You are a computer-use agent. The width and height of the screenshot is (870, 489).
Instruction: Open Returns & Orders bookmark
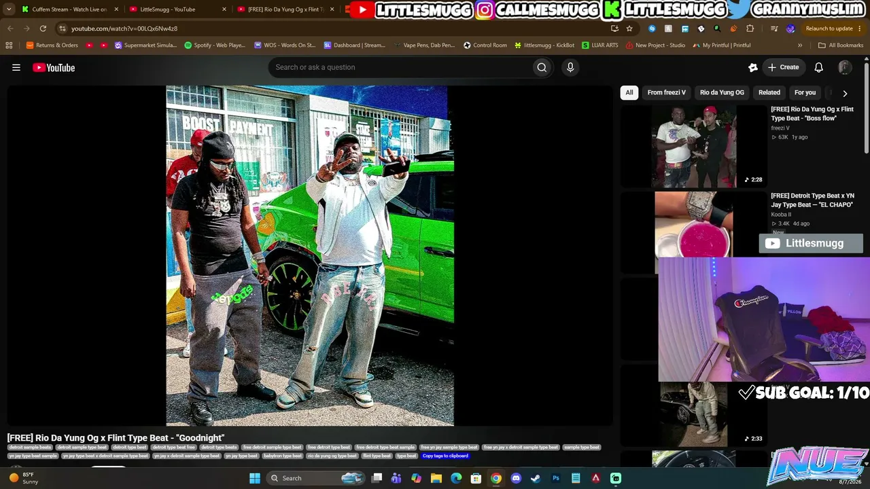pyautogui.click(x=52, y=46)
